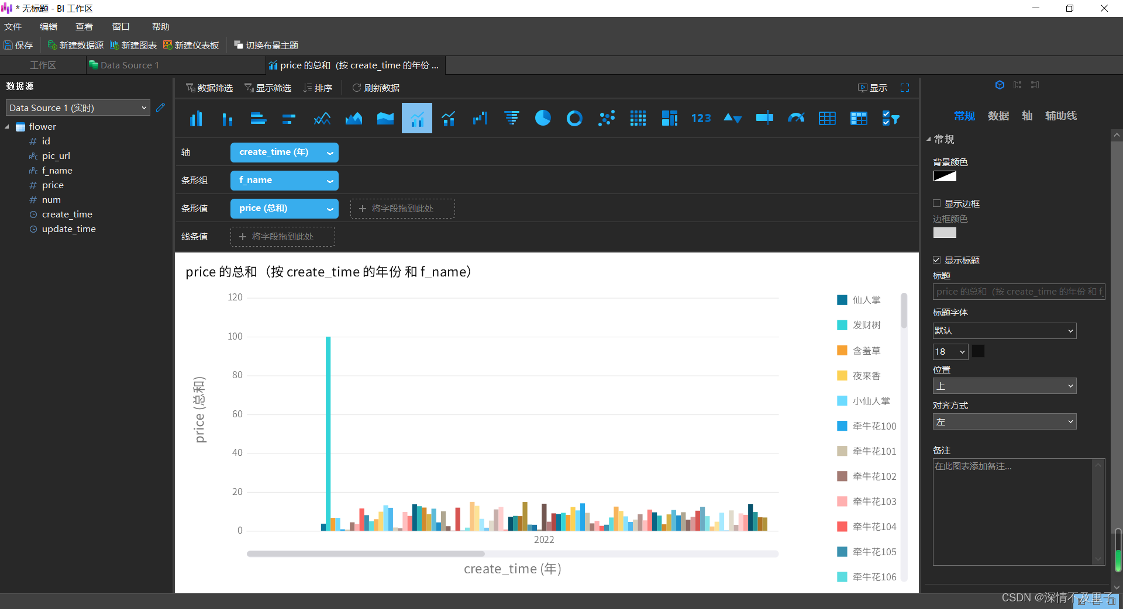Screen dimensions: 1123x609
Task: Open the 查看 menu
Action: pos(84,27)
